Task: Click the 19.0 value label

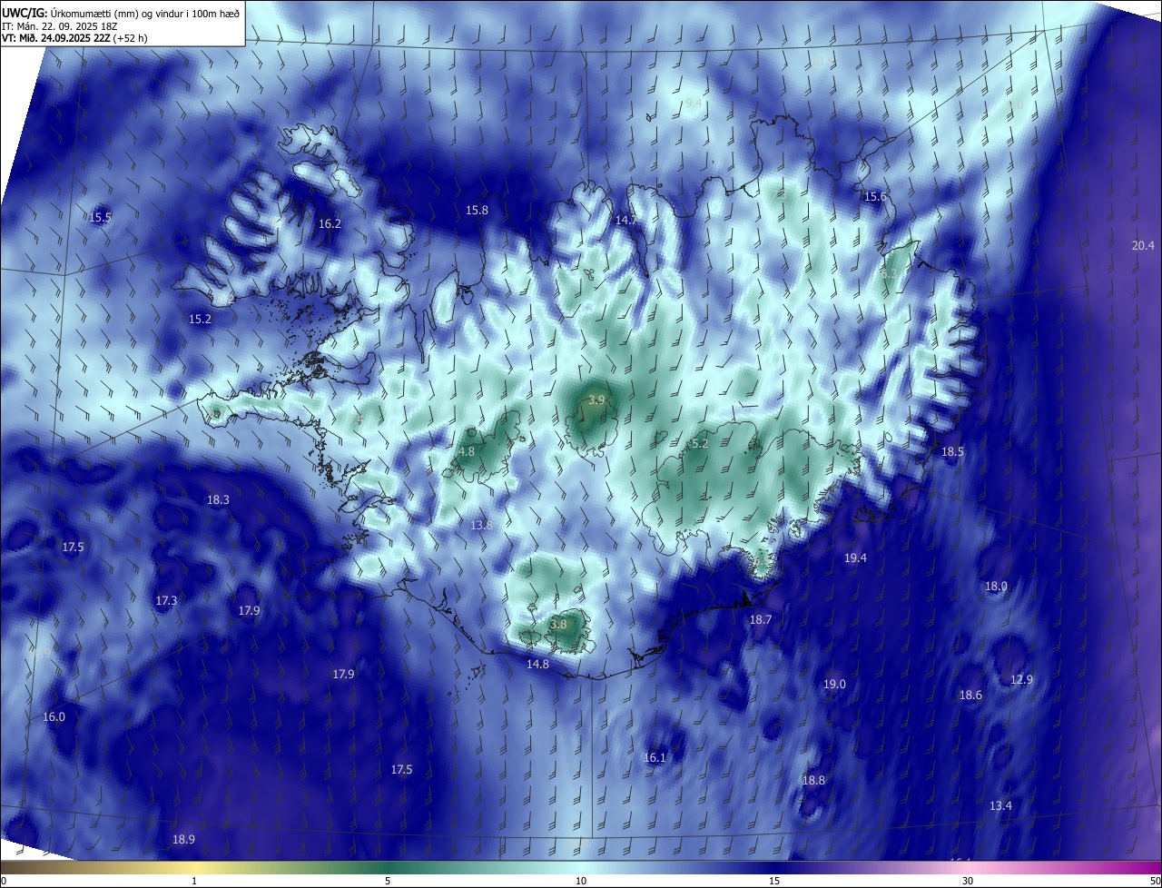Action: [834, 685]
